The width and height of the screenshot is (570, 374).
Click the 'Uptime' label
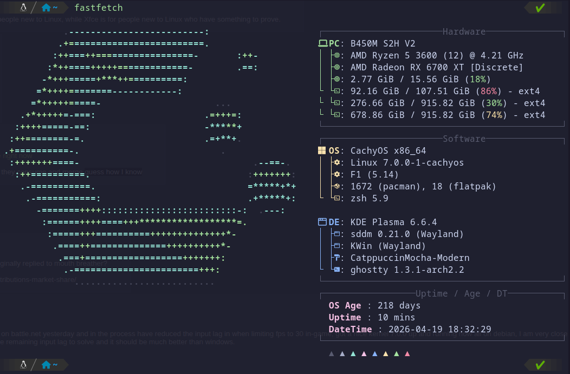coord(345,317)
